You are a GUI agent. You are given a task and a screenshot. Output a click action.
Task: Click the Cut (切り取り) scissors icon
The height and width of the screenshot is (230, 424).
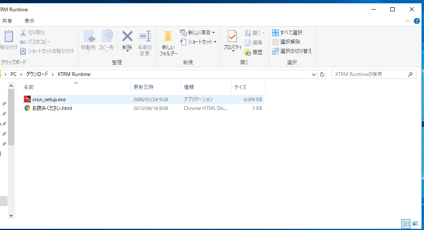tap(24, 33)
